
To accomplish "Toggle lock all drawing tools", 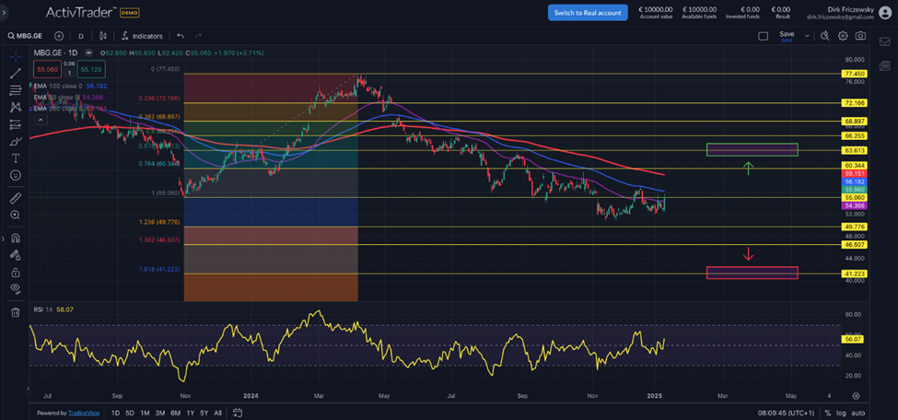I will pos(15,273).
